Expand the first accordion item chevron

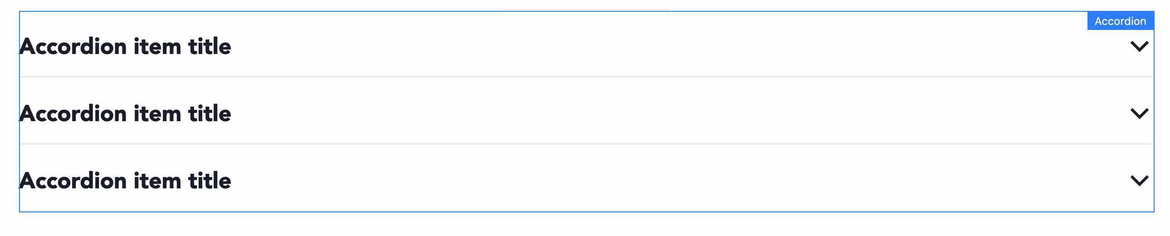click(x=1139, y=46)
